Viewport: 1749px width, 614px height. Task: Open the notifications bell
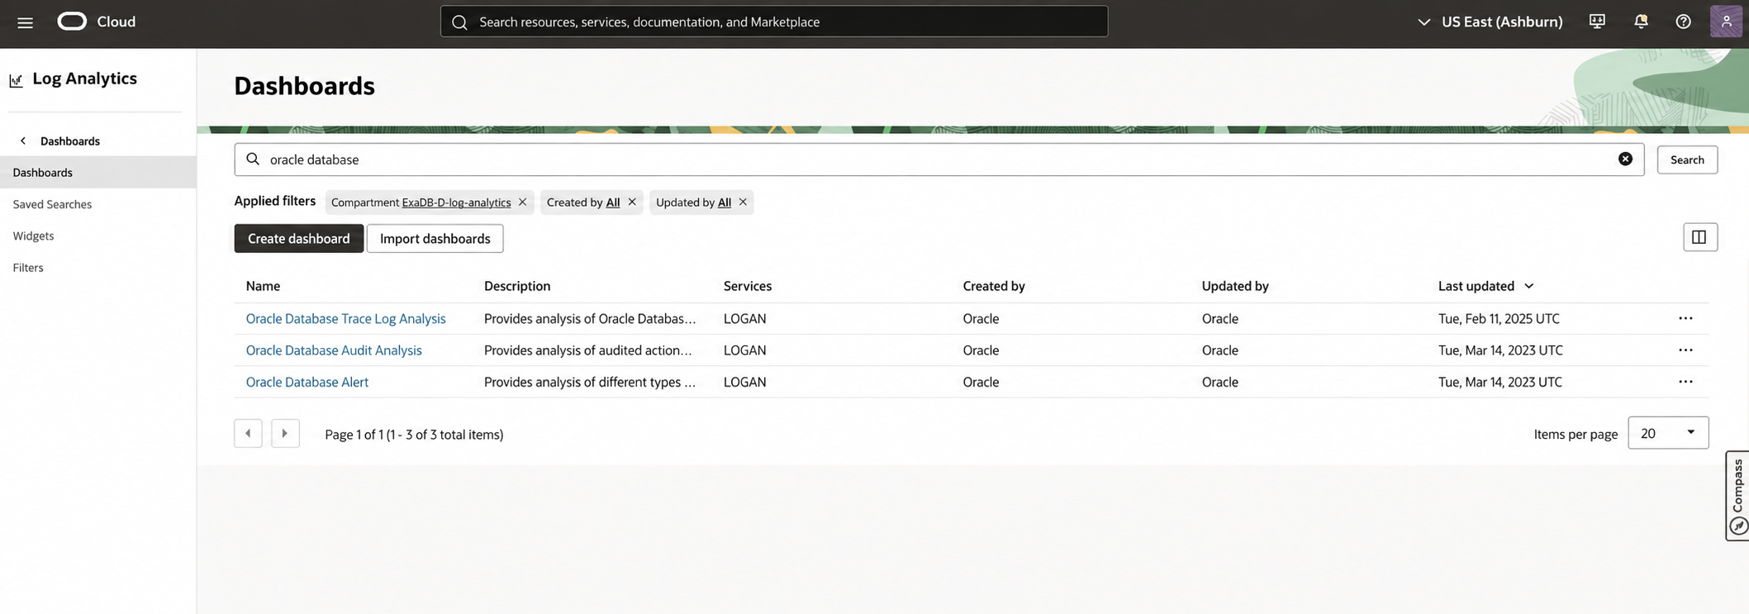[x=1641, y=21]
